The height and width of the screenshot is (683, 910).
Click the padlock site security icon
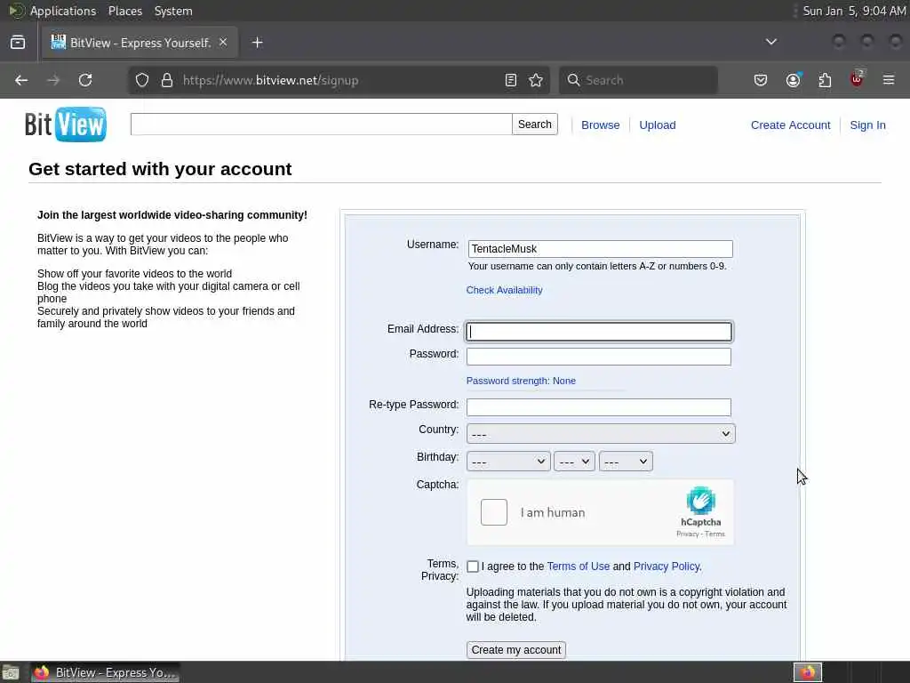(x=167, y=80)
